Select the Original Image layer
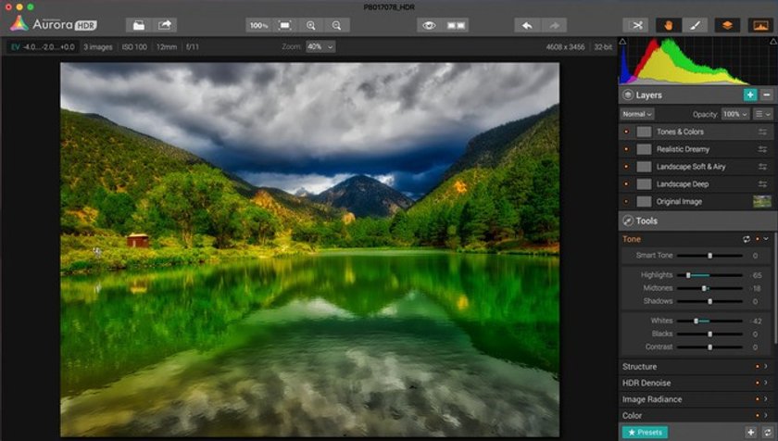The height and width of the screenshot is (441, 778). click(696, 201)
